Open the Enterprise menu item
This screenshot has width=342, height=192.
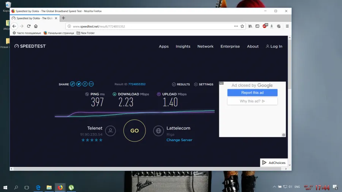[x=230, y=46]
